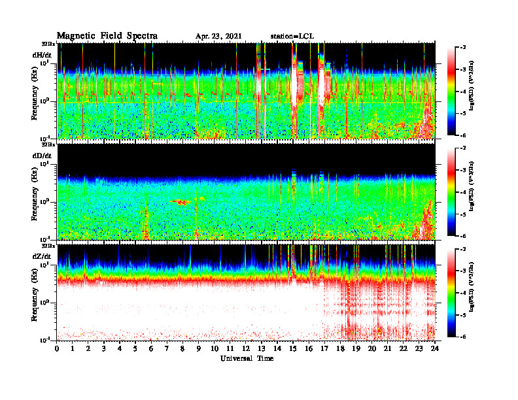Click hour tick label '22' on the time axis

404,348
